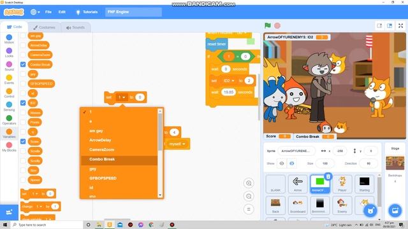
Task: Enter full screen stage mode
Action: pyautogui.click(x=401, y=25)
